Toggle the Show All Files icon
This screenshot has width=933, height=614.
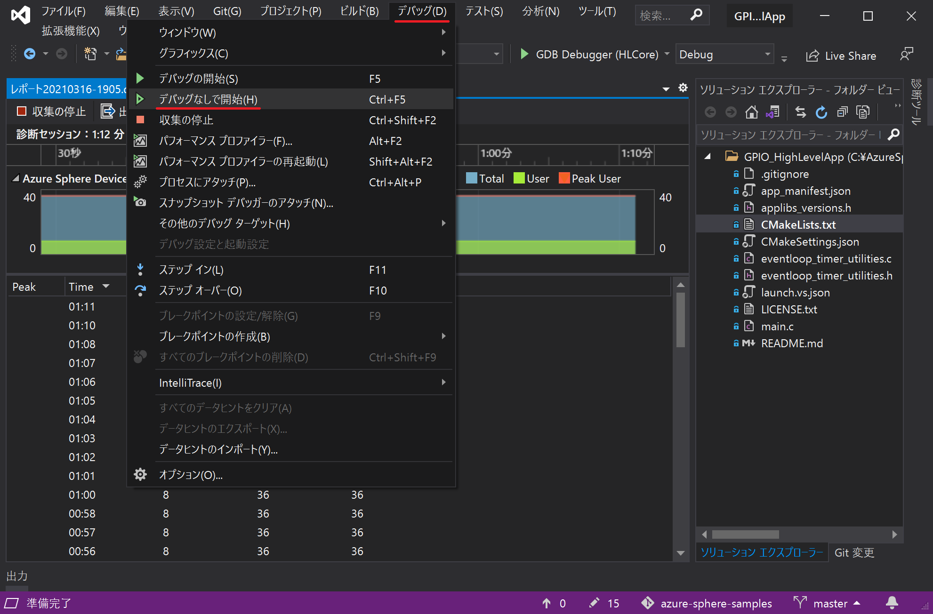click(x=862, y=112)
